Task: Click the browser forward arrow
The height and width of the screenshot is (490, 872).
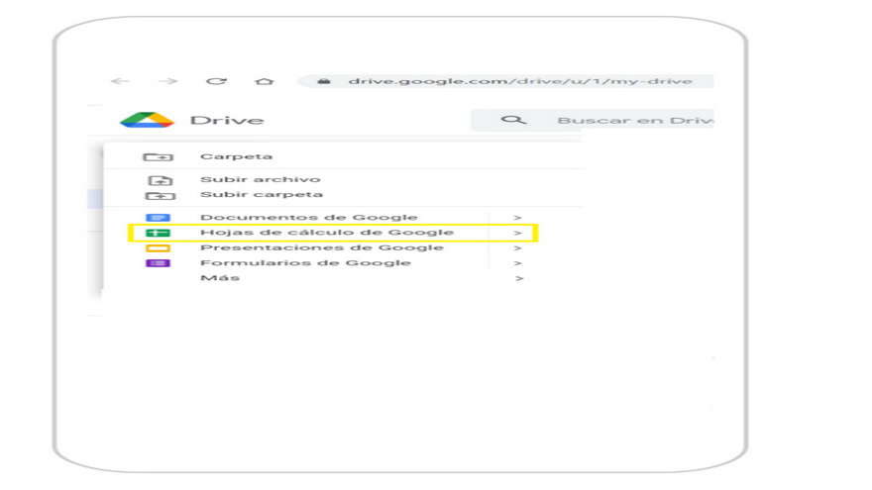Action: click(167, 81)
